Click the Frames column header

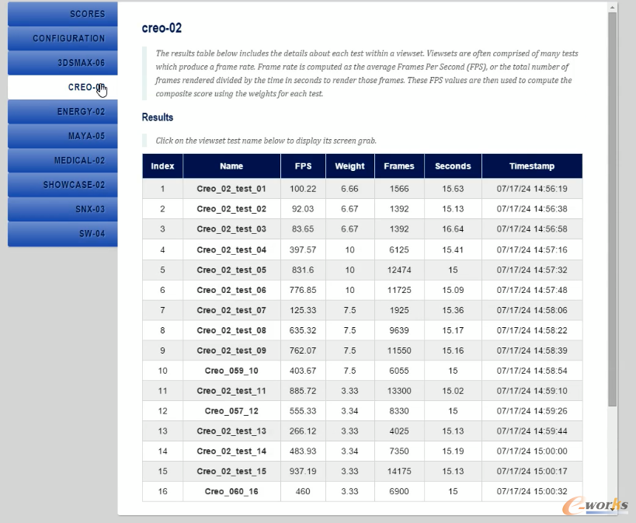pos(399,166)
